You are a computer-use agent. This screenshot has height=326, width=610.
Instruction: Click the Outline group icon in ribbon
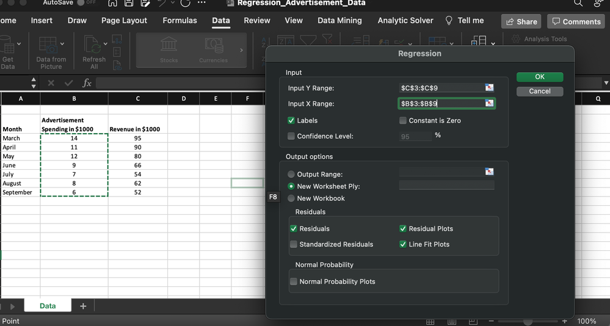pyautogui.click(x=479, y=41)
